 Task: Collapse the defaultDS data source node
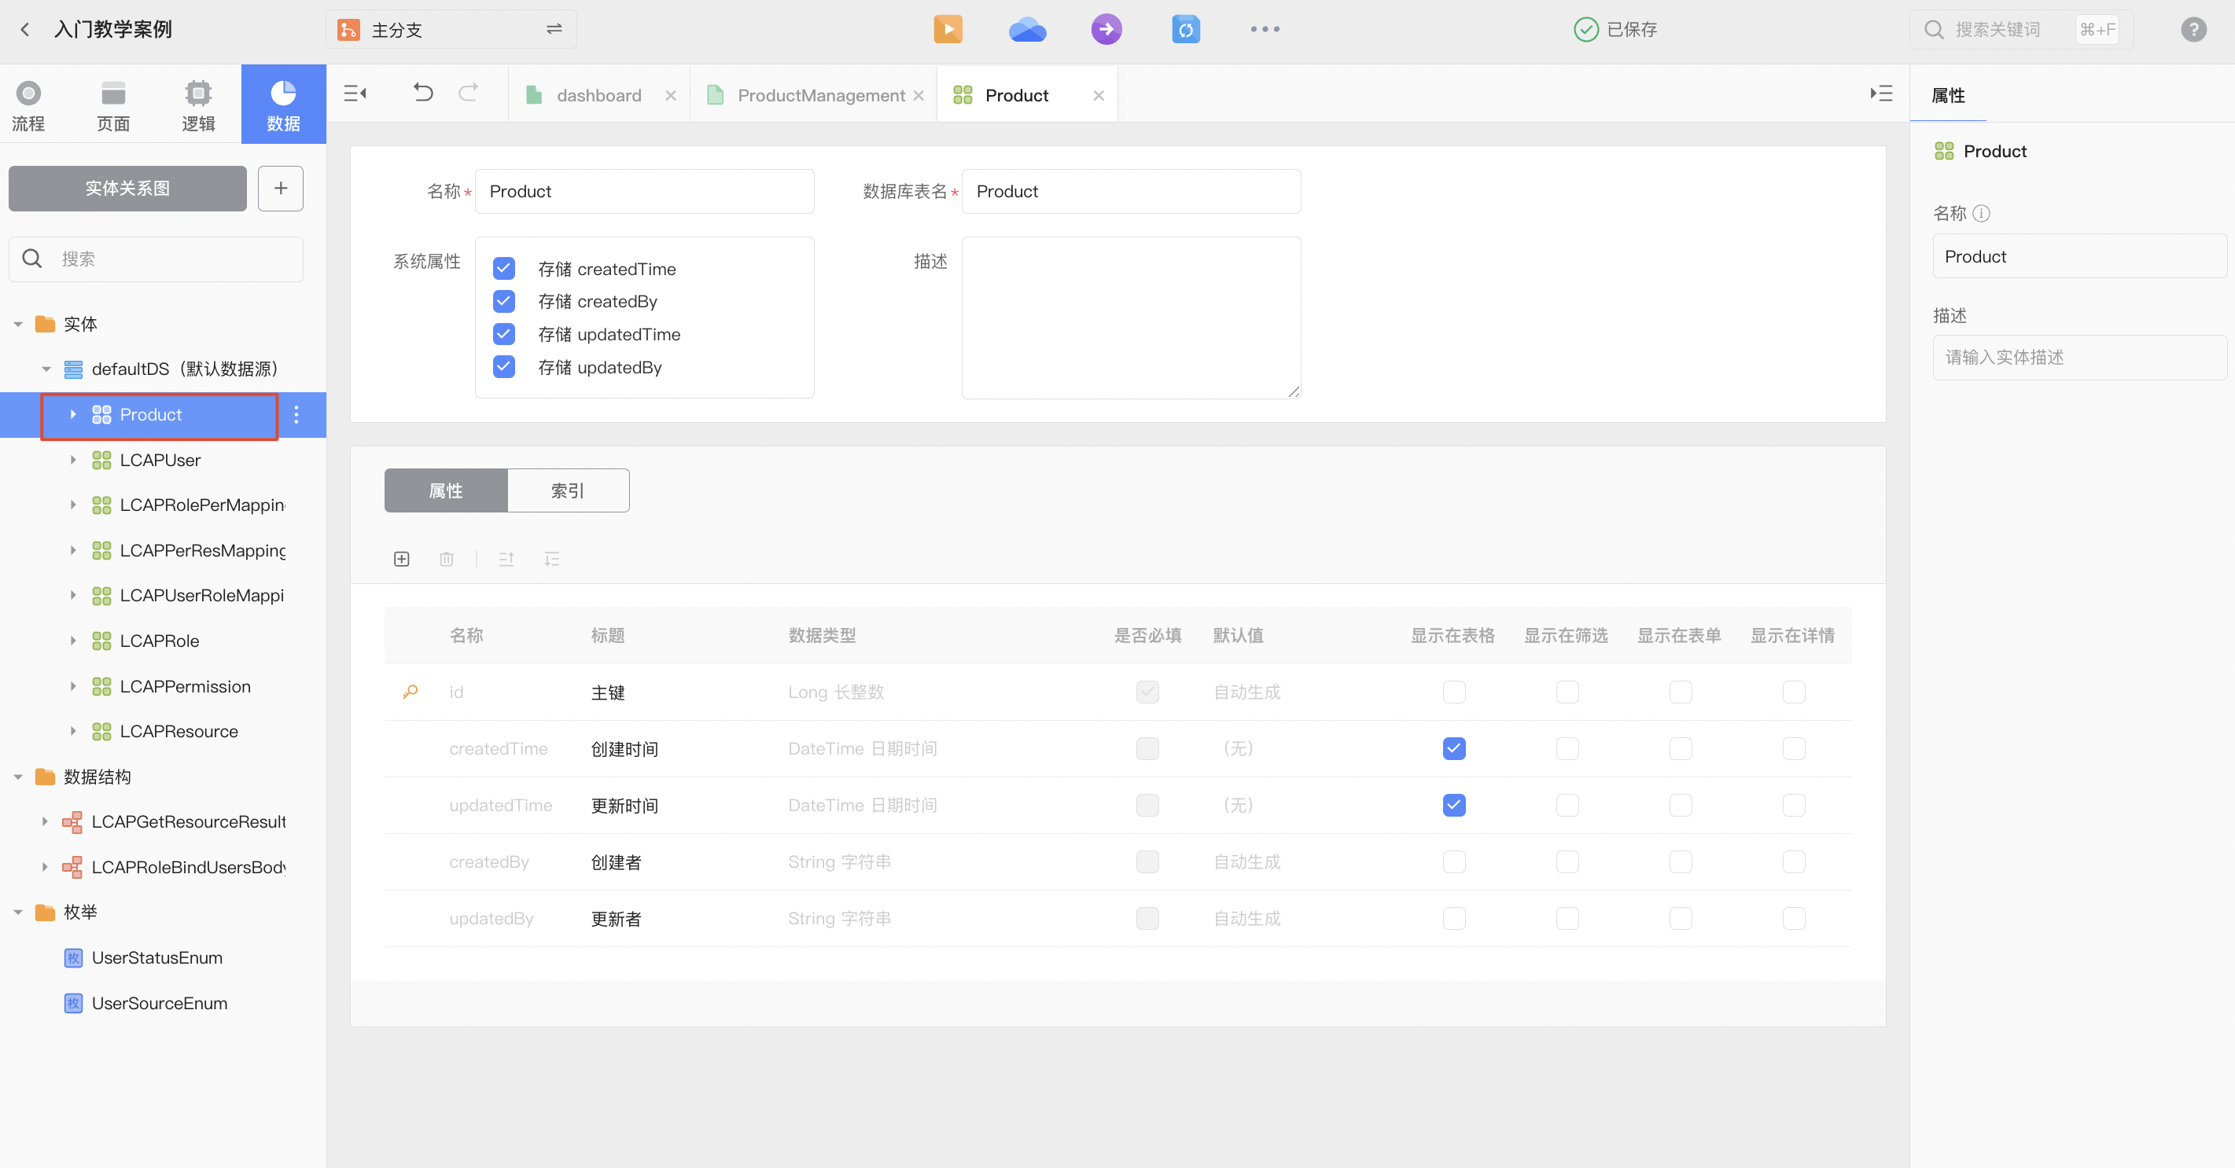point(46,369)
